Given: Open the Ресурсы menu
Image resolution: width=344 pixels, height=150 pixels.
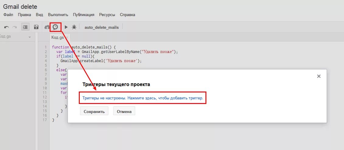Looking at the screenshot, I should point(107,15).
